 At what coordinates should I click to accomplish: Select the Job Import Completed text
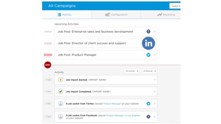click(79, 92)
